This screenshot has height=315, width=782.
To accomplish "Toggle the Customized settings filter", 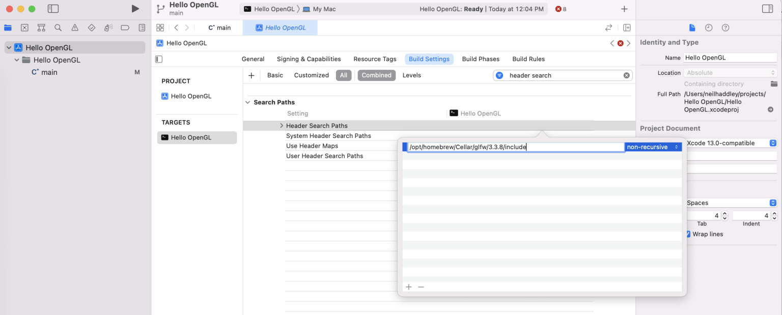I will tap(312, 75).
